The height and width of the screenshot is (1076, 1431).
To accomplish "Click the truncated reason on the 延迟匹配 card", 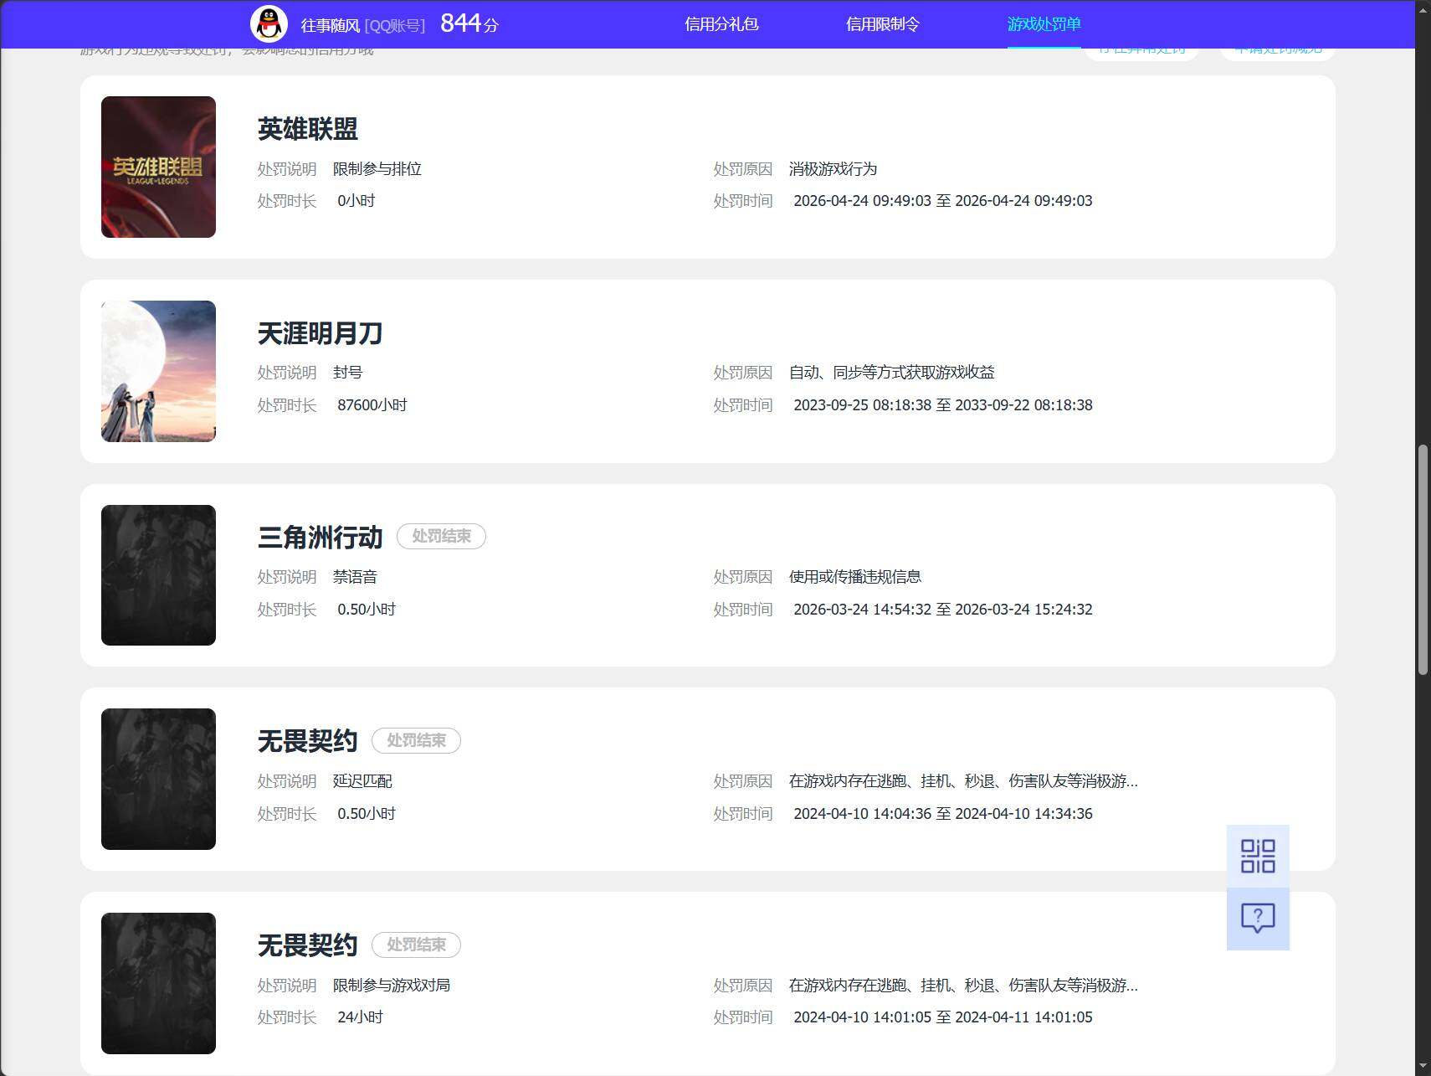I will click(x=963, y=781).
